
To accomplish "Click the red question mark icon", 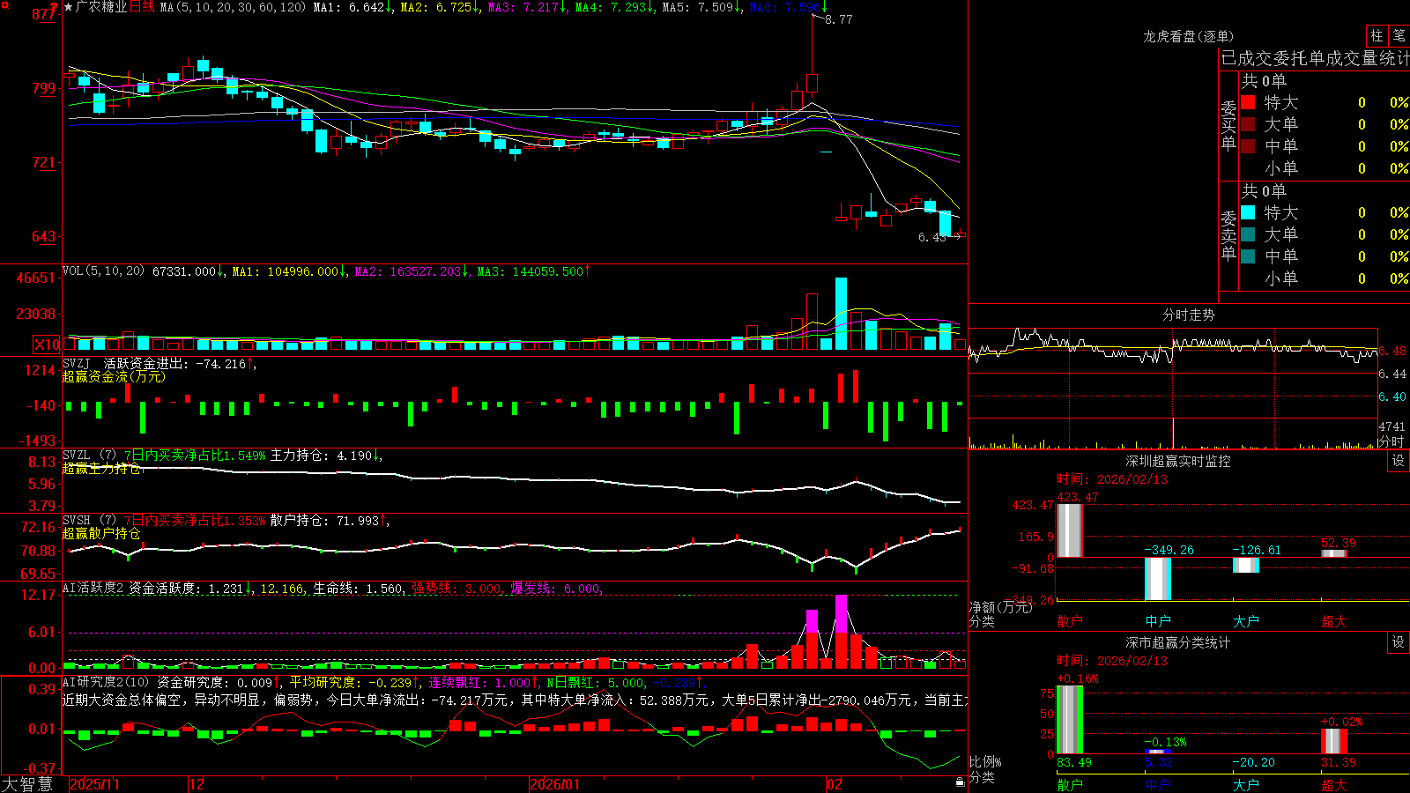I will [x=55, y=7].
